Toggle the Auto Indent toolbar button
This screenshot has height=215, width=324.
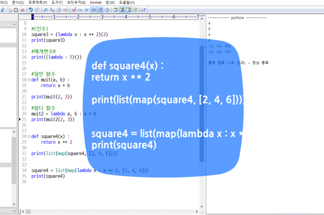coord(94,10)
